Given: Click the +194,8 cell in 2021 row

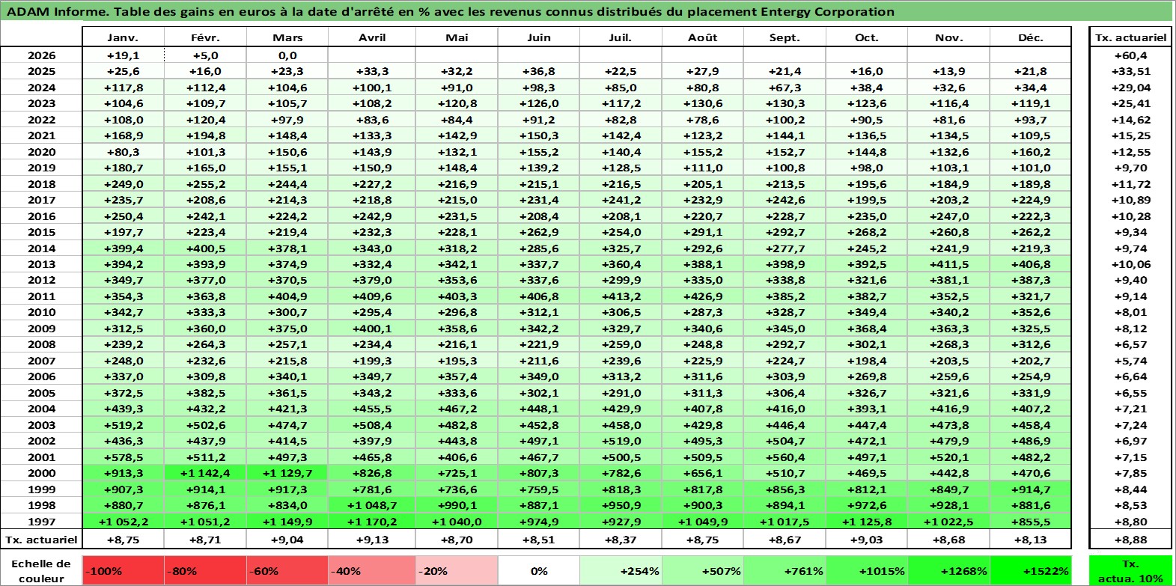Looking at the screenshot, I should tap(205, 135).
